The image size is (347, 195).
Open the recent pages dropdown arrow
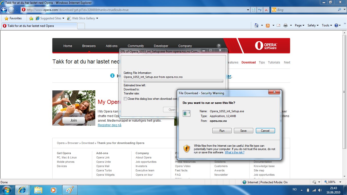click(x=17, y=10)
